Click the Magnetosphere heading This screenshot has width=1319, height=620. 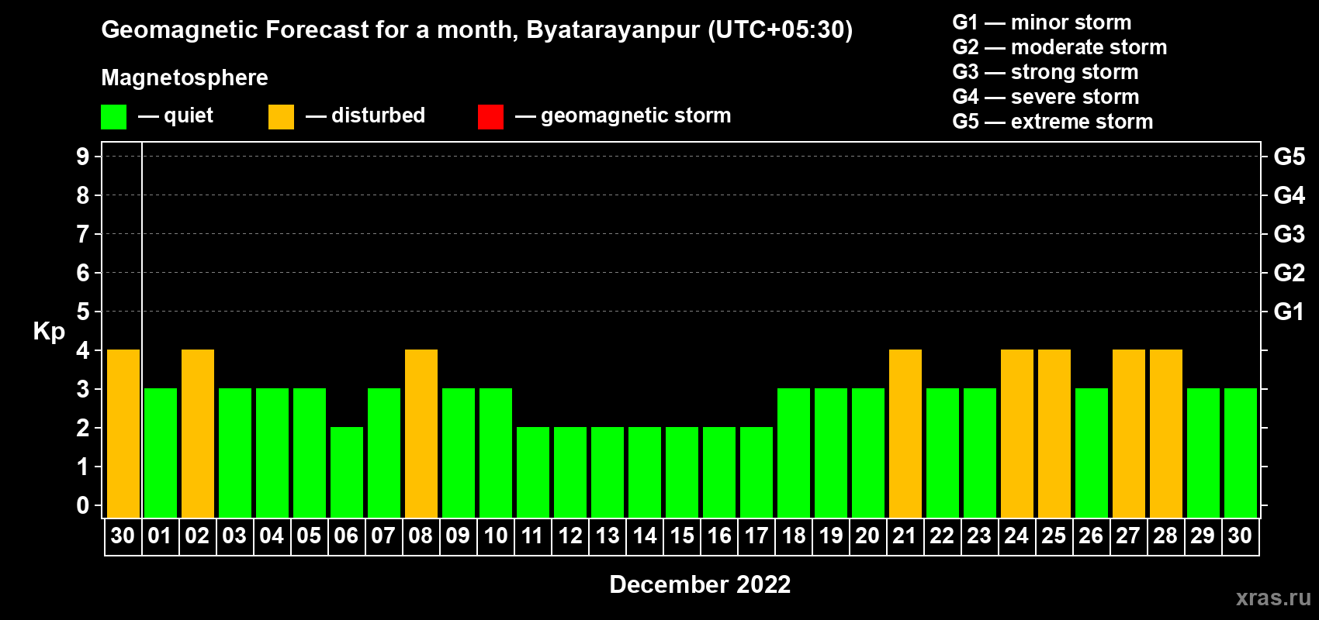pos(185,78)
